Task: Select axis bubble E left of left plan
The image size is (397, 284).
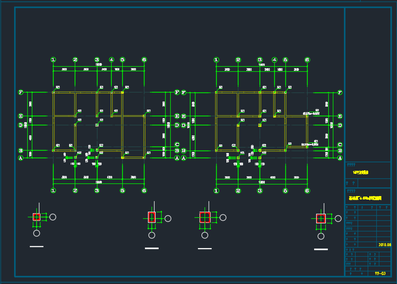Action: point(21,116)
